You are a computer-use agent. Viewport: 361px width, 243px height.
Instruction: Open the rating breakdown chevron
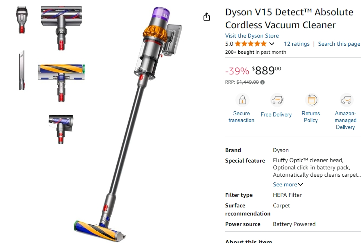272,44
